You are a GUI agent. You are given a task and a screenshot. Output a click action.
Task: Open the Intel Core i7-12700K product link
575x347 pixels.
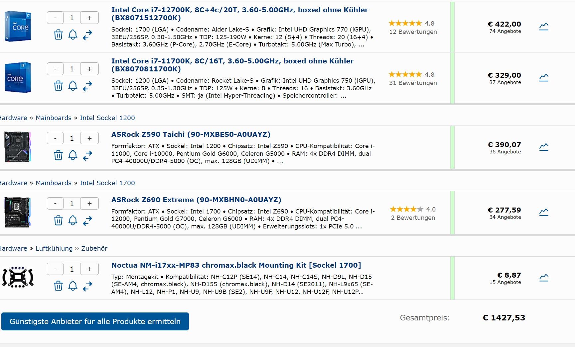pos(239,14)
